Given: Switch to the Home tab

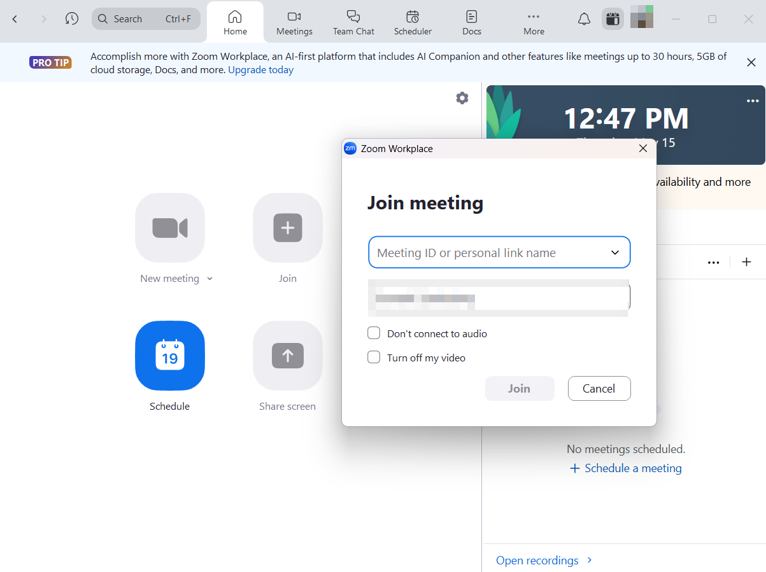Looking at the screenshot, I should pyautogui.click(x=235, y=22).
